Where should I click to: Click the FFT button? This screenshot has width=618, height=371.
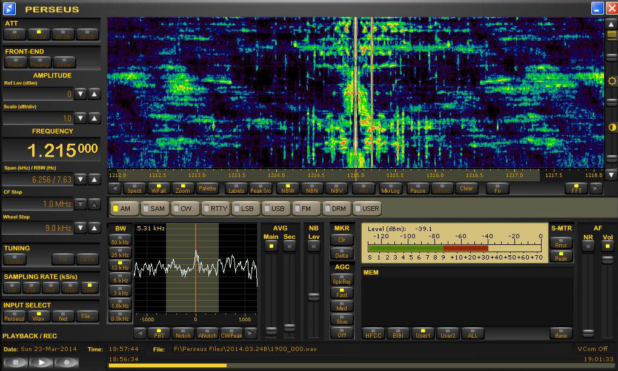tap(577, 189)
